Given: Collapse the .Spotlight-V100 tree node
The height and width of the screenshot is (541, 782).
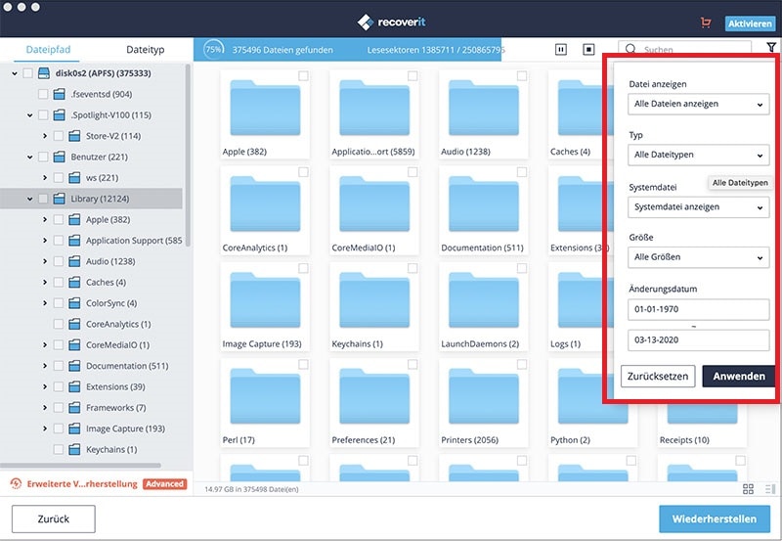Looking at the screenshot, I should click(30, 115).
